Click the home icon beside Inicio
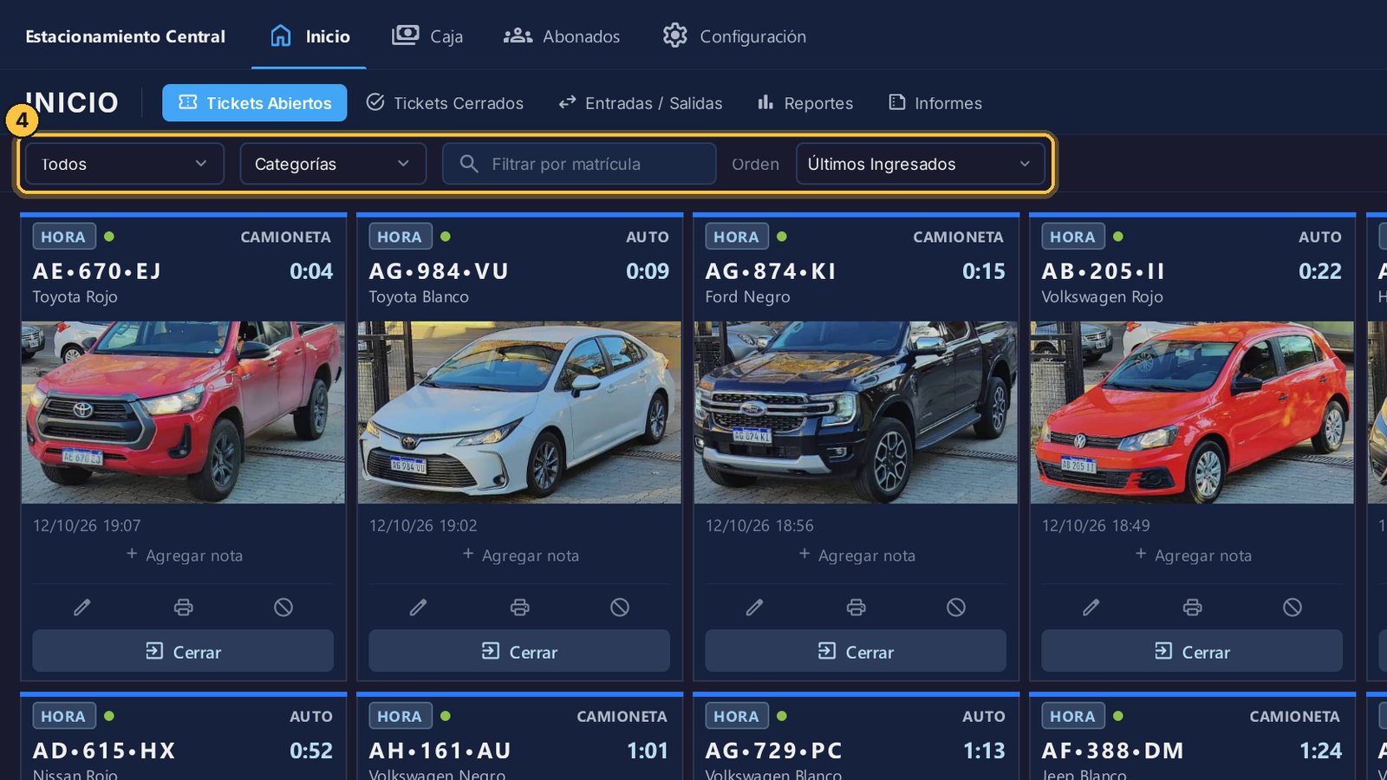 [x=281, y=36]
